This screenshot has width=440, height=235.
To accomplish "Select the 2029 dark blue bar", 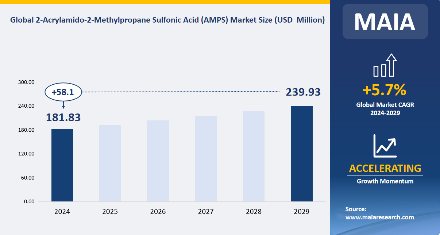I will (x=302, y=154).
